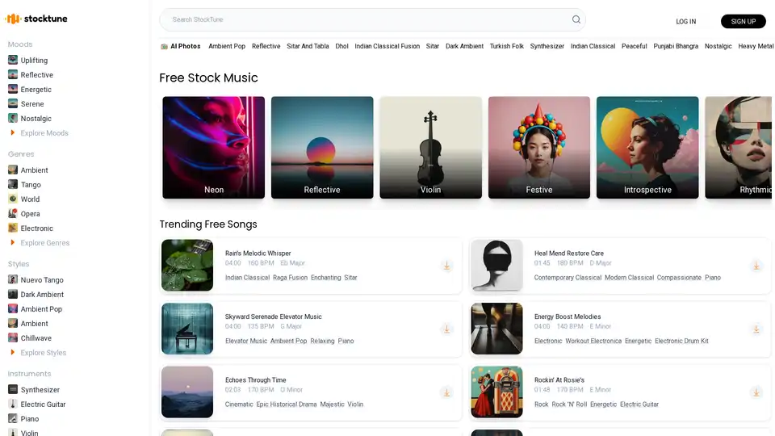Viewport: 775px width, 436px height.
Task: Click download icon for Echoes Through Time
Action: [446, 392]
